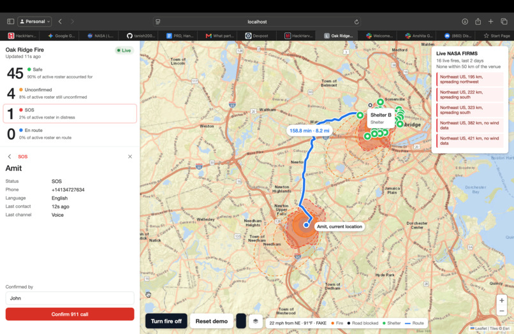The image size is (514, 334).
Task: Show the tab overview icon
Action: point(504,21)
